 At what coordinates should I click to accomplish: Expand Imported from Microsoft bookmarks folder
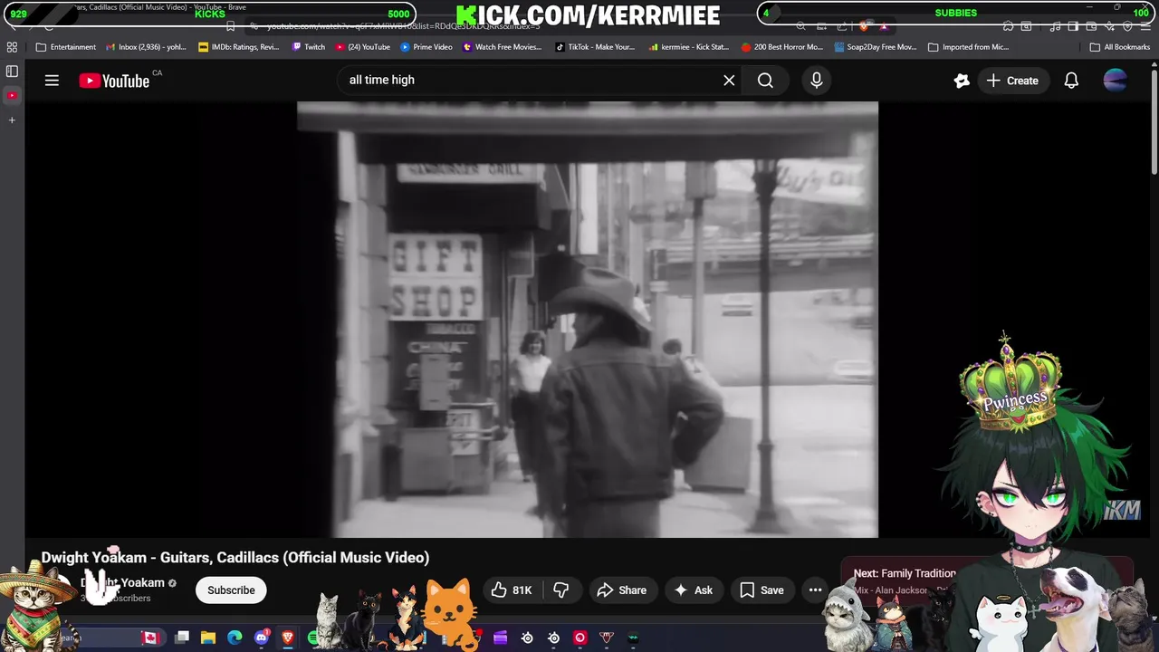[969, 47]
